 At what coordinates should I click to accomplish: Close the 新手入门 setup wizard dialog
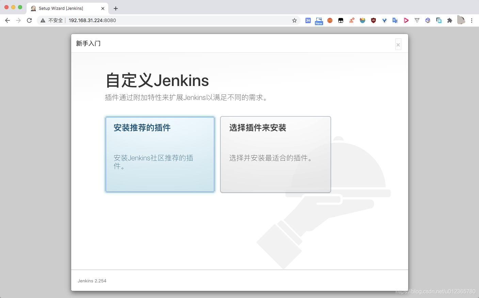tap(398, 45)
